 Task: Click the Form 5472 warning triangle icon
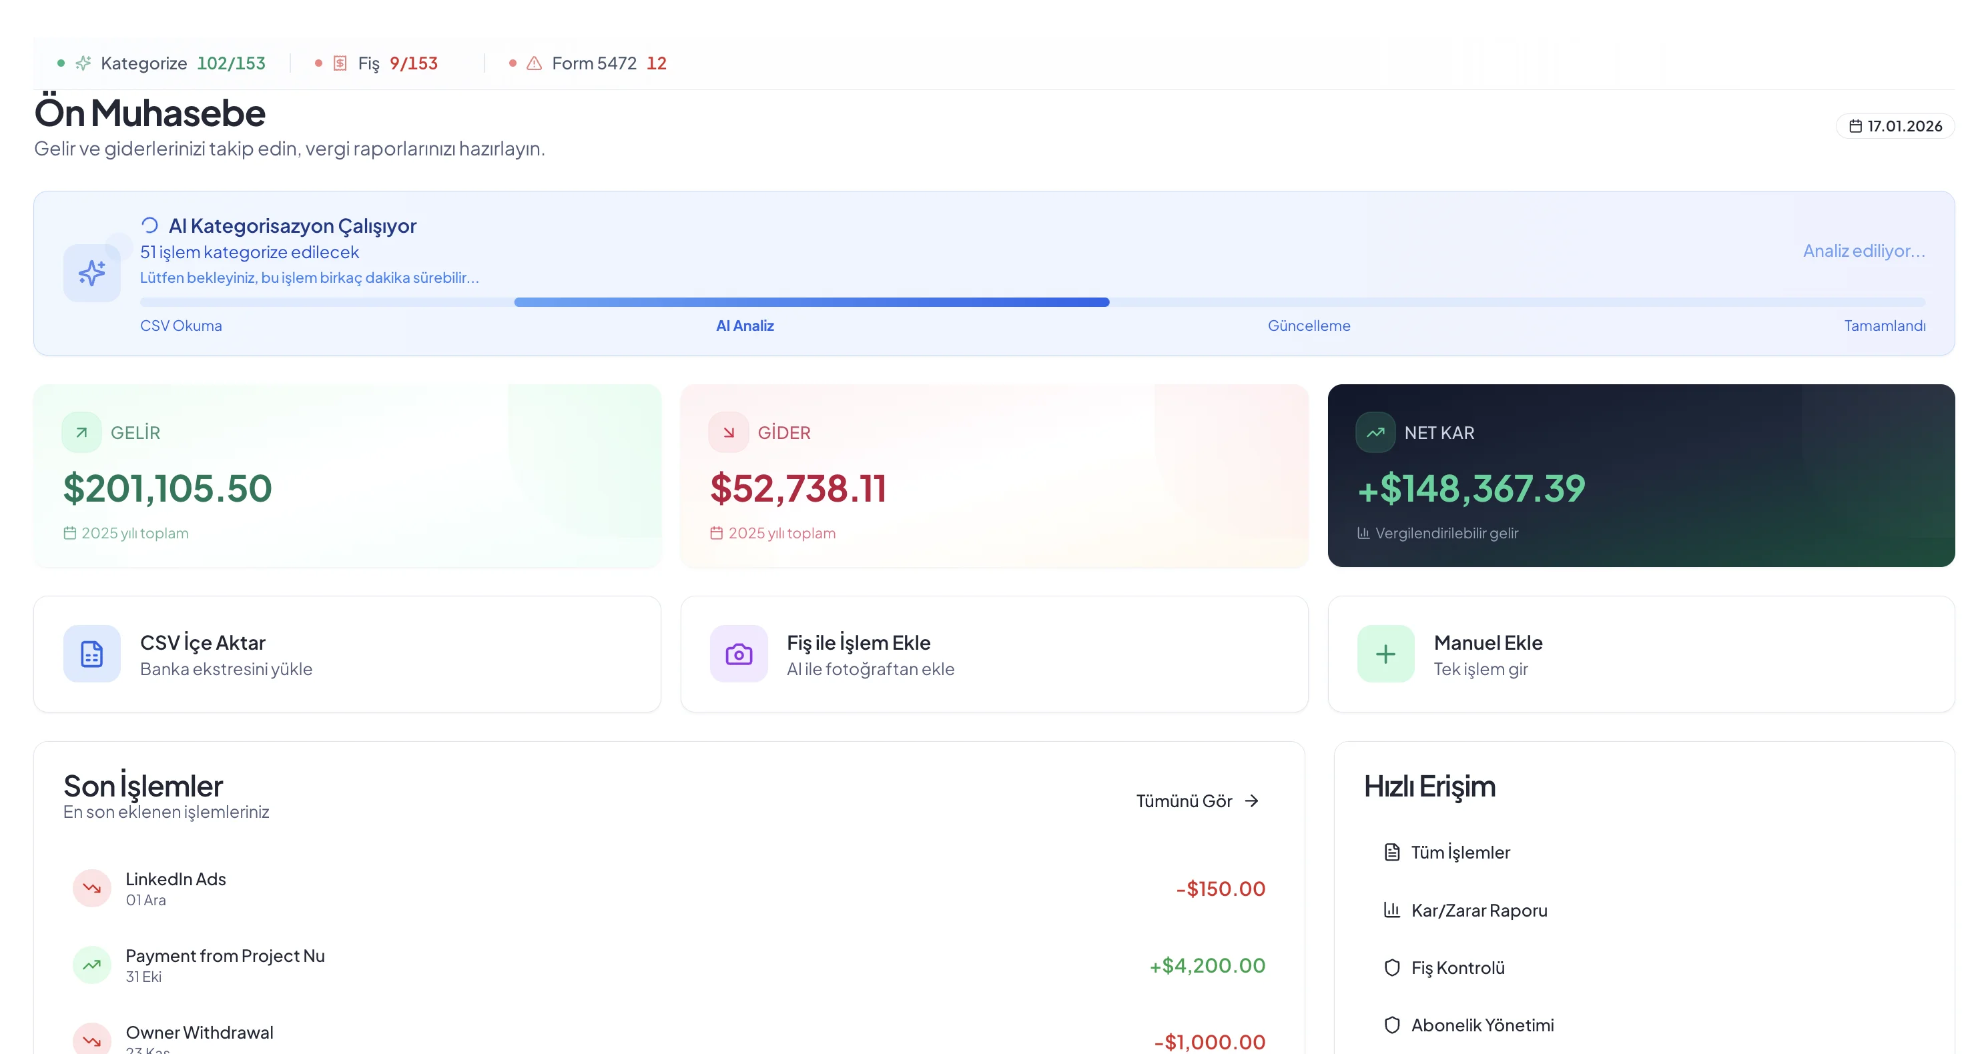click(x=534, y=63)
